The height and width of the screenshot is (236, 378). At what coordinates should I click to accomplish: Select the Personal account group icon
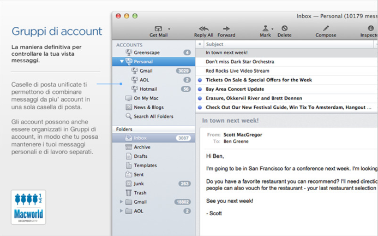point(129,61)
